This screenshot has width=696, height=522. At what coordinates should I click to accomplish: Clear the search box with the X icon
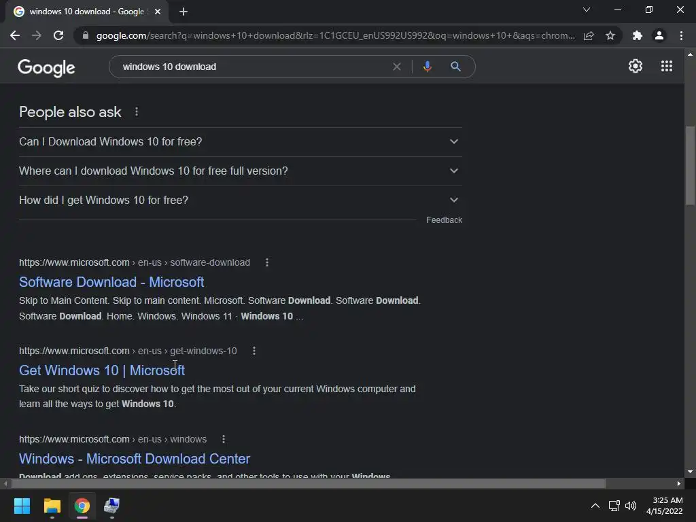tap(397, 67)
